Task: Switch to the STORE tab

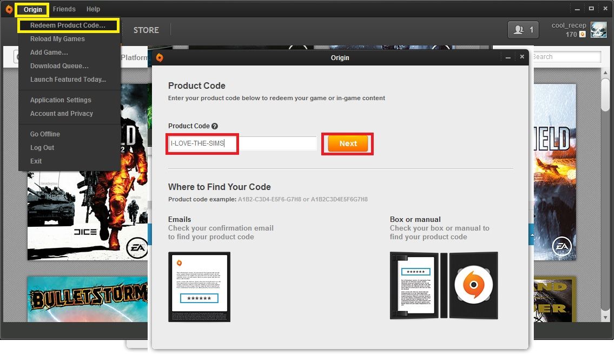Action: pyautogui.click(x=146, y=30)
